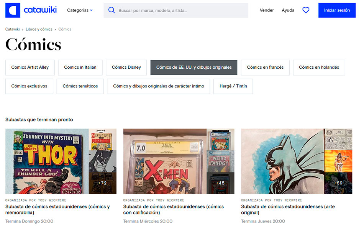Select the Cómics temáticos filter
Screen dimensions: 364x229
[80, 86]
